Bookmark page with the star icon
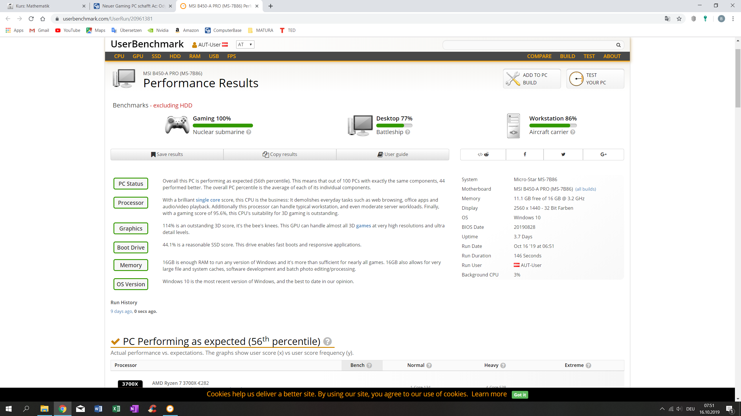Image resolution: width=741 pixels, height=416 pixels. click(x=679, y=19)
